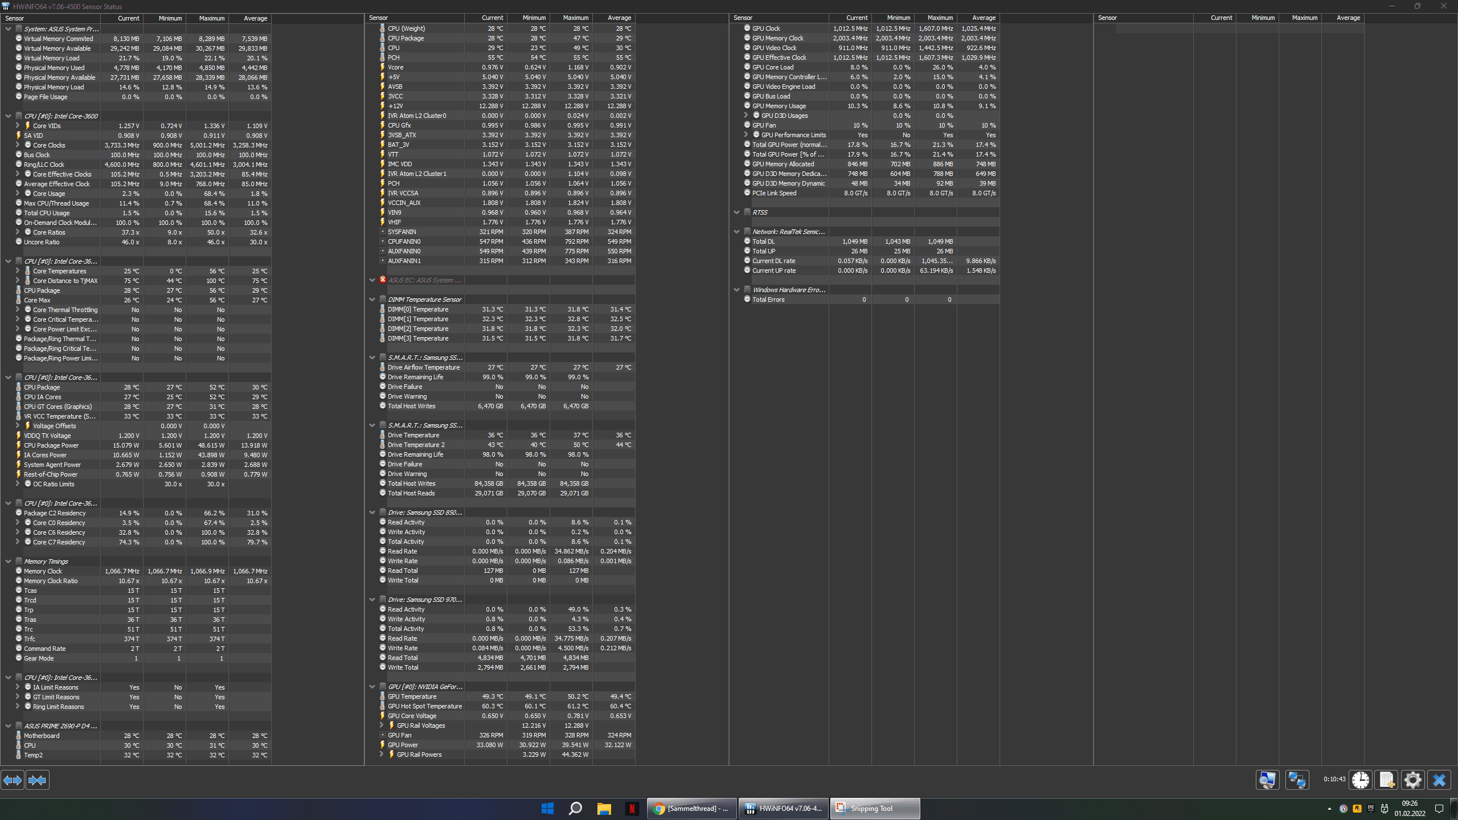Click the expand layout arrows button
1458x820 pixels.
13,780
